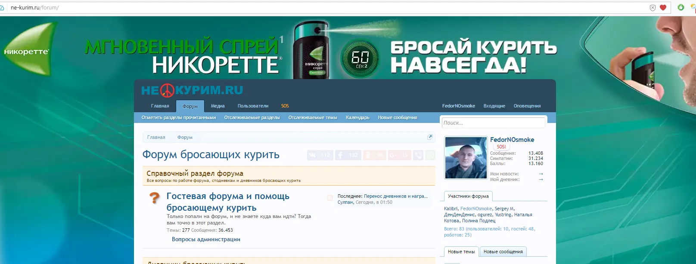Click into the Поиск search field
This screenshot has width=696, height=264.
pyautogui.click(x=493, y=123)
